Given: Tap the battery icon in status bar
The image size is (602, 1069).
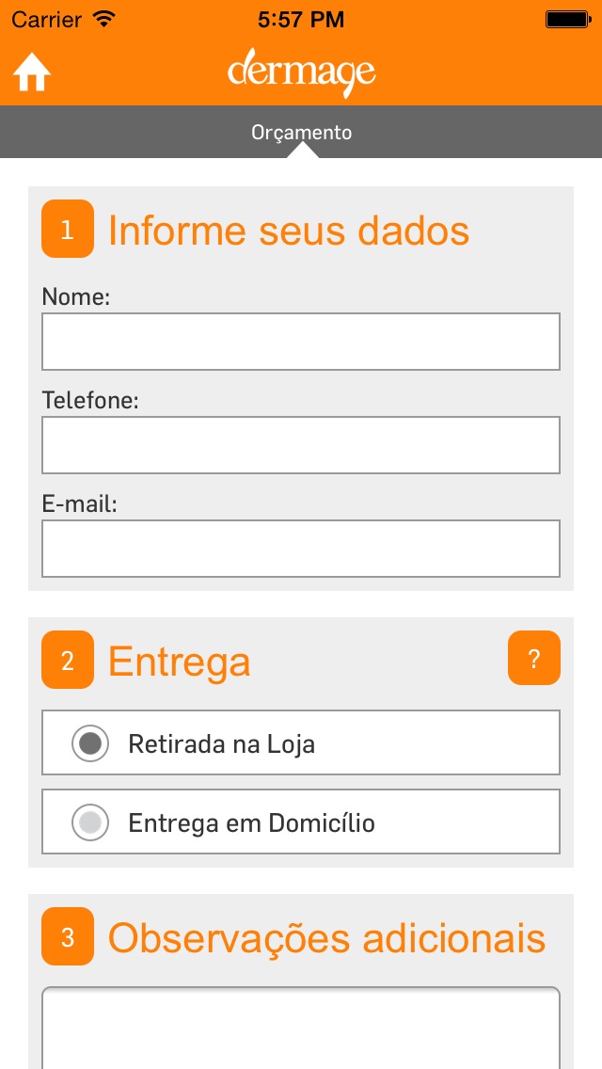Looking at the screenshot, I should click(566, 19).
